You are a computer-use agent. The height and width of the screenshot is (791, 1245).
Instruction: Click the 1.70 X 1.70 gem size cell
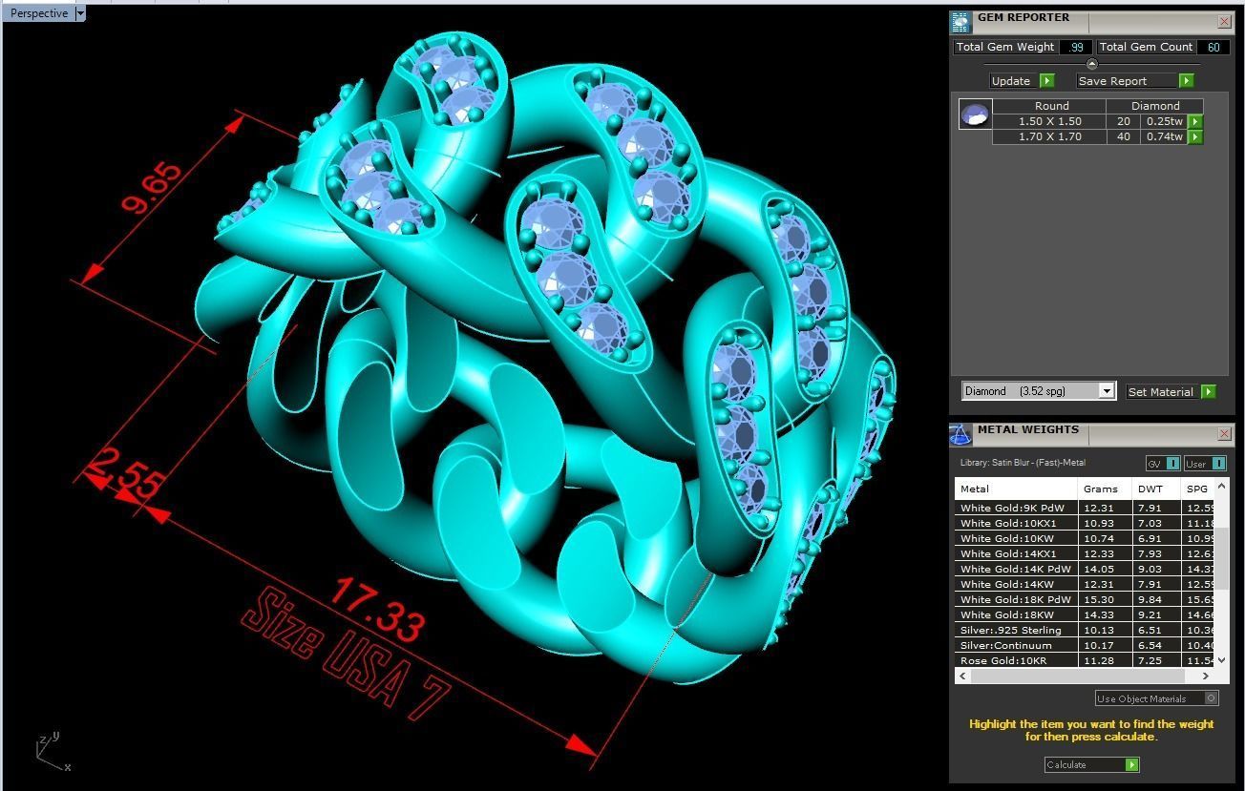tap(1050, 136)
